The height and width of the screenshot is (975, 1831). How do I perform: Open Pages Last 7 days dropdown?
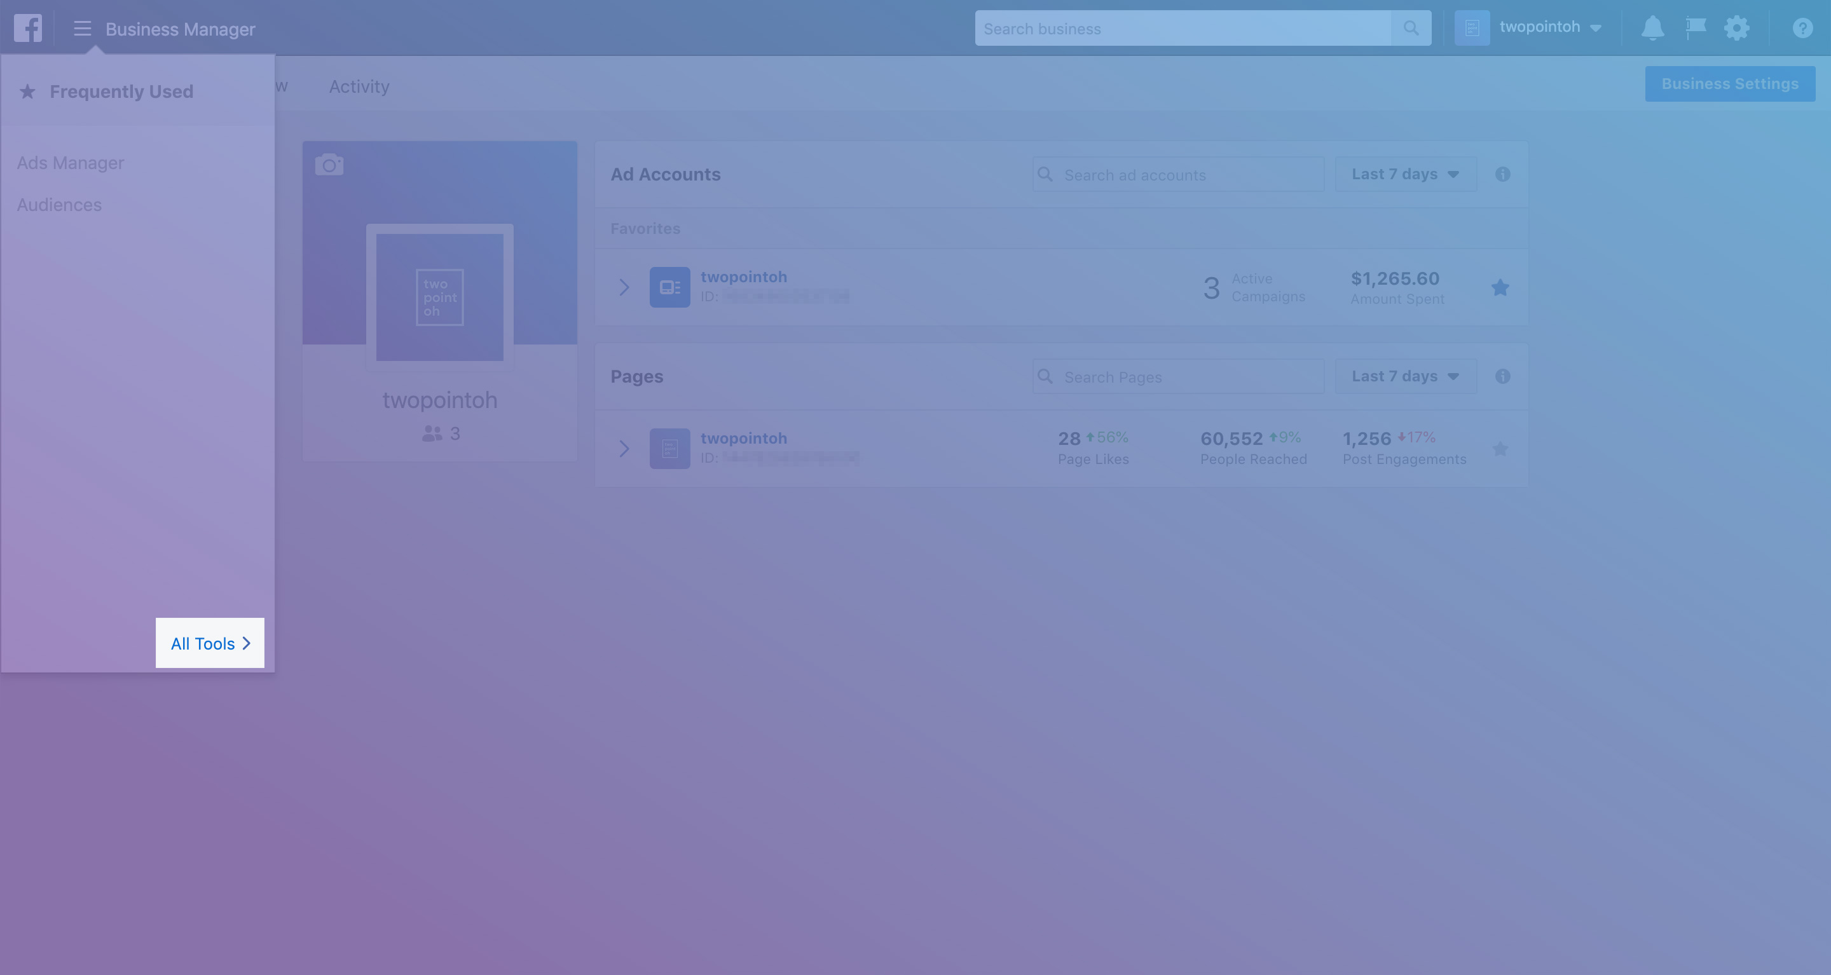[x=1405, y=377]
